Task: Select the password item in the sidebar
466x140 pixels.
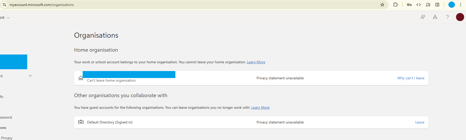Action: click(6, 117)
